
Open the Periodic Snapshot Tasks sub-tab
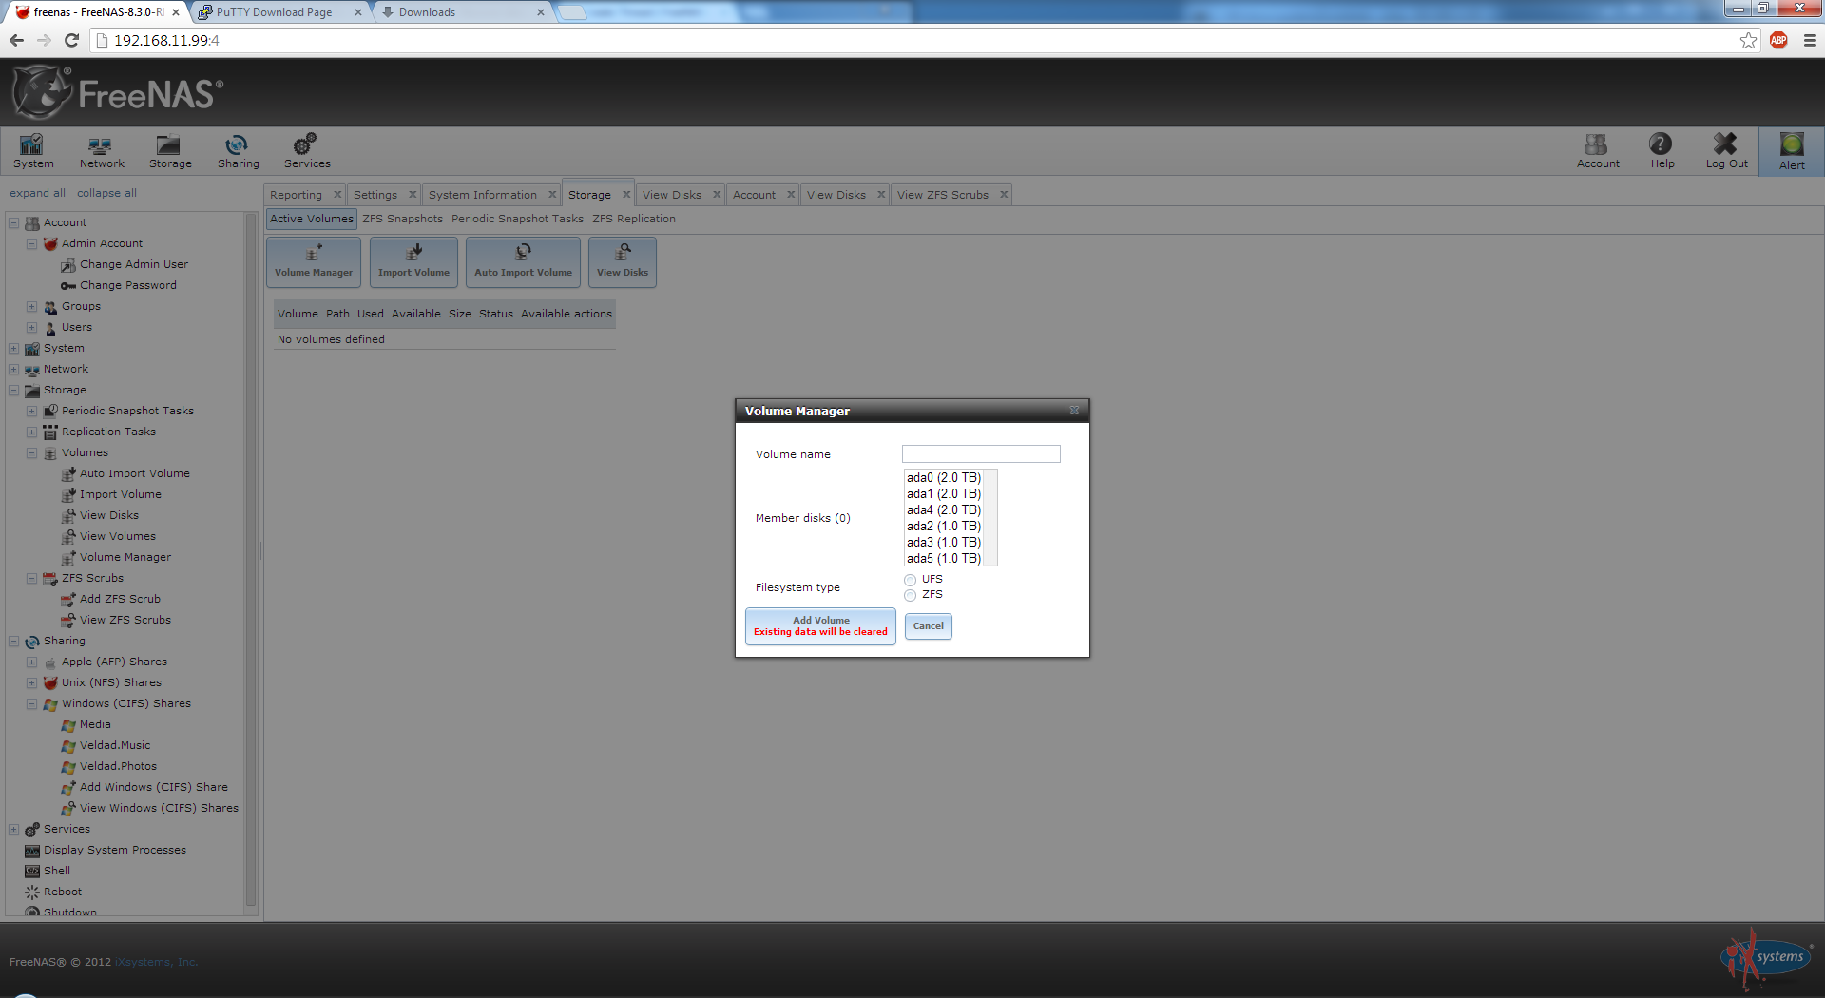pyautogui.click(x=517, y=219)
